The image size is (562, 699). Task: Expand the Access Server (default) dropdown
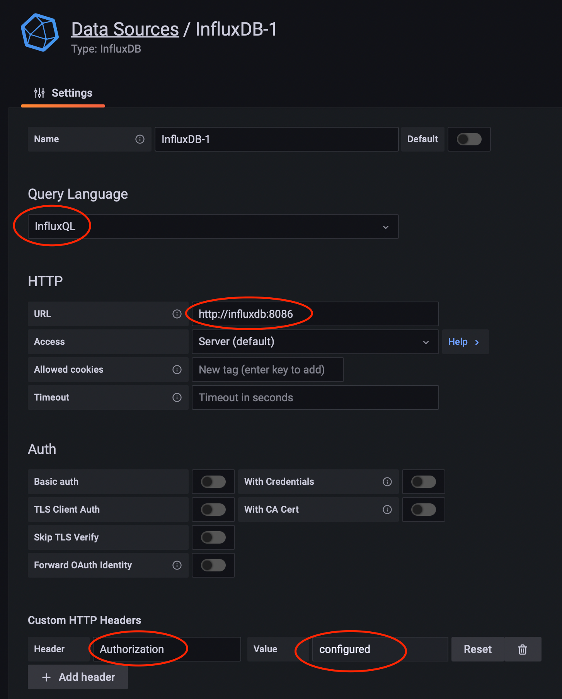(315, 342)
